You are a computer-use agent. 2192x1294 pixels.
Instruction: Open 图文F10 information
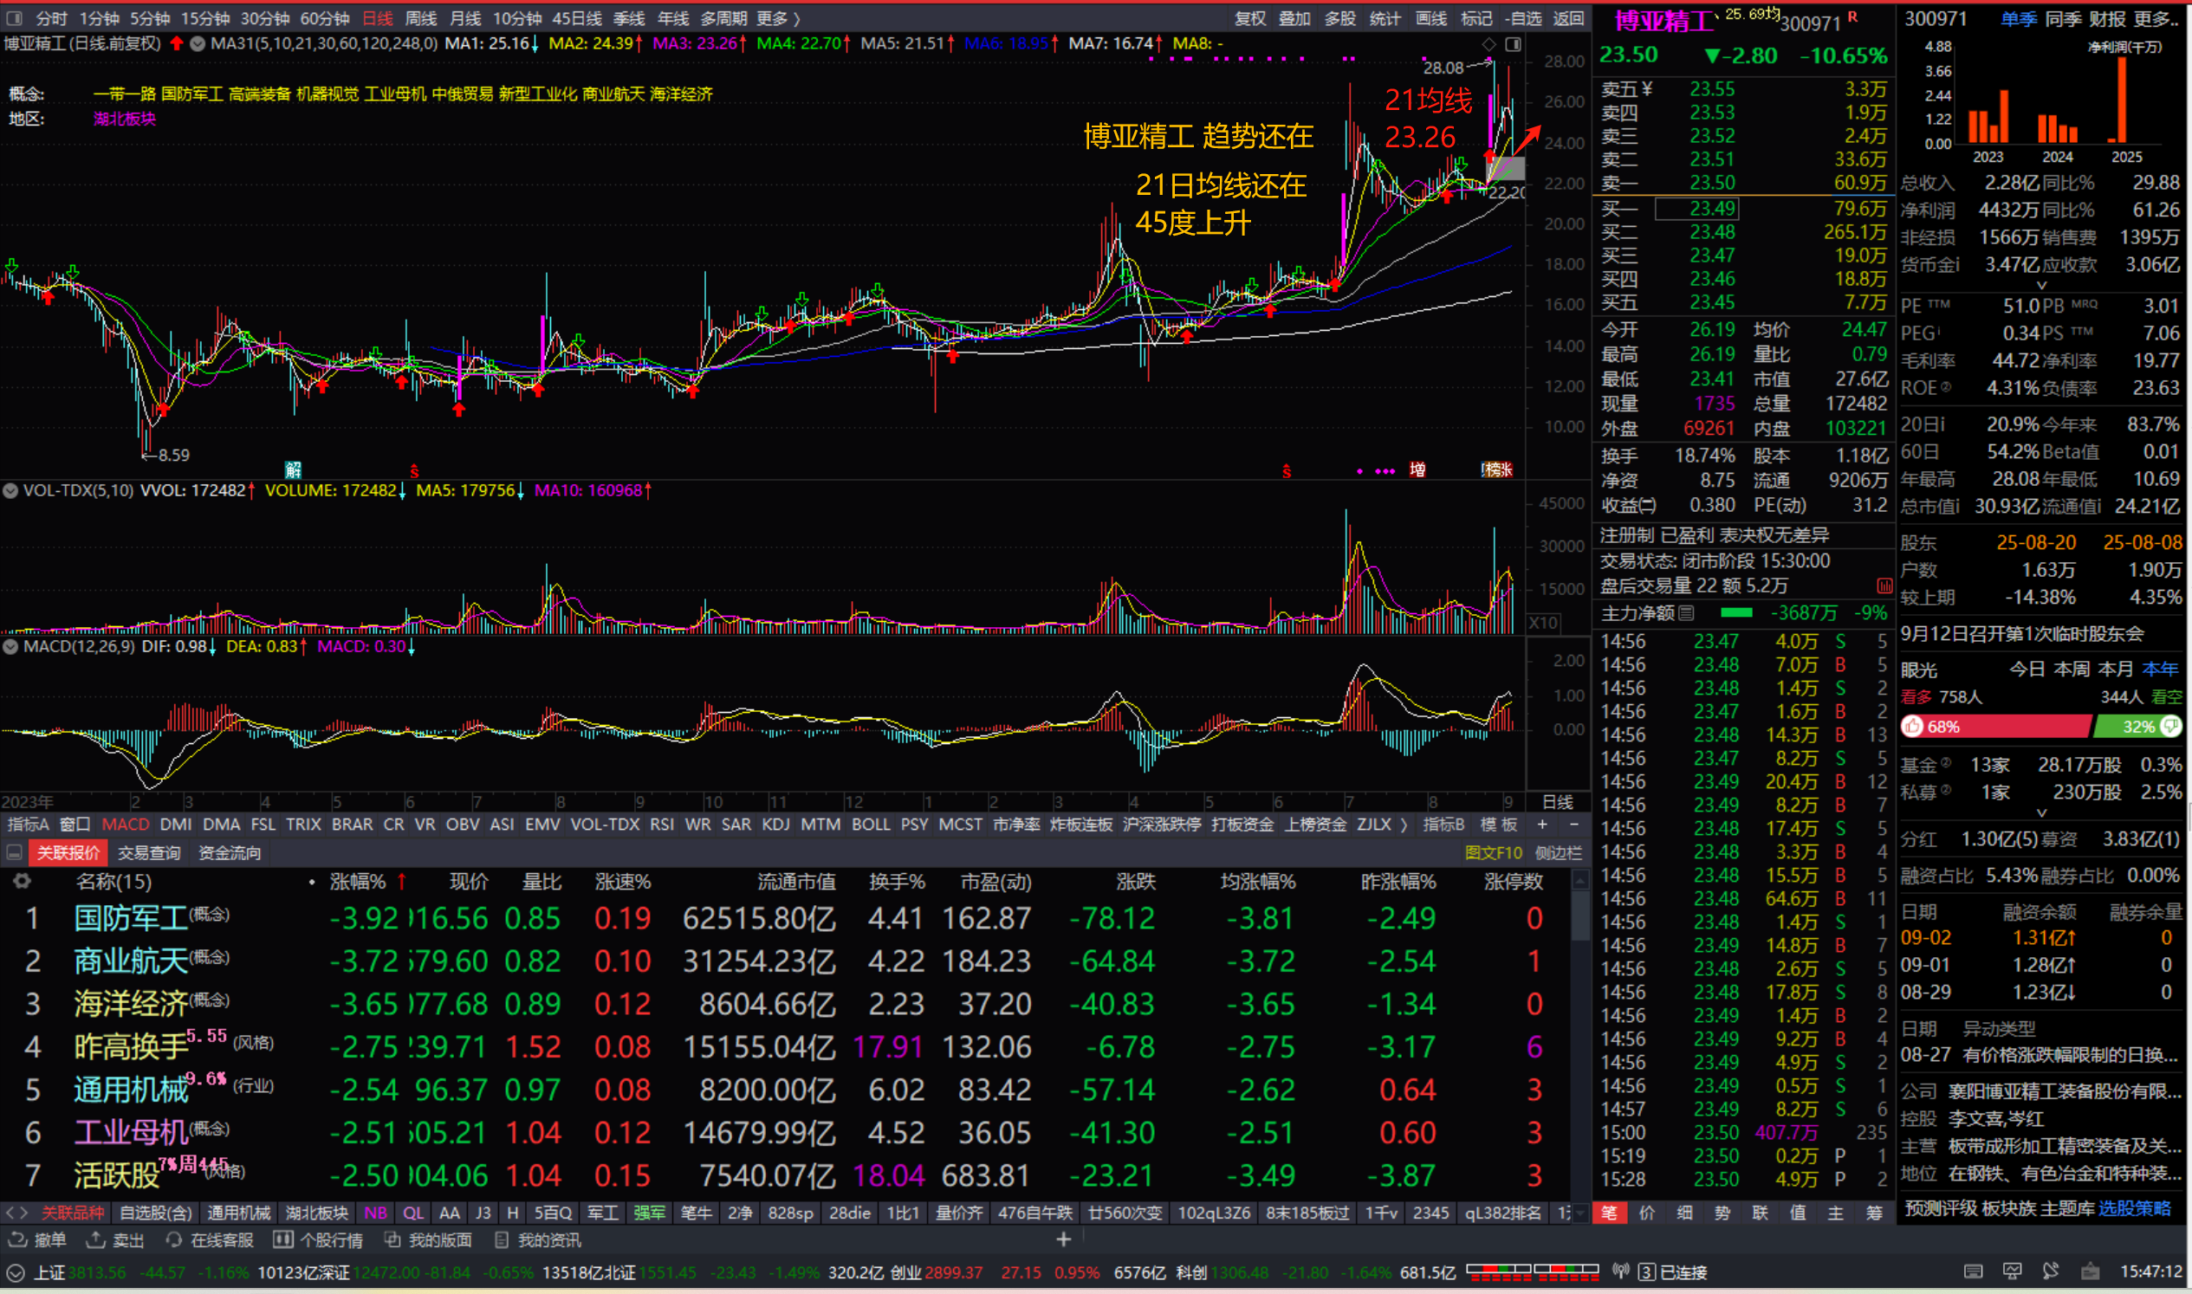click(x=1494, y=853)
